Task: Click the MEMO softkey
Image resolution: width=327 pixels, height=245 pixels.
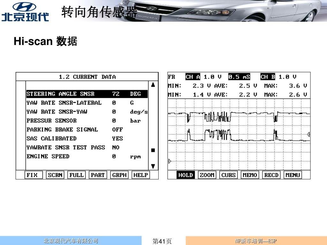Action: [250, 175]
